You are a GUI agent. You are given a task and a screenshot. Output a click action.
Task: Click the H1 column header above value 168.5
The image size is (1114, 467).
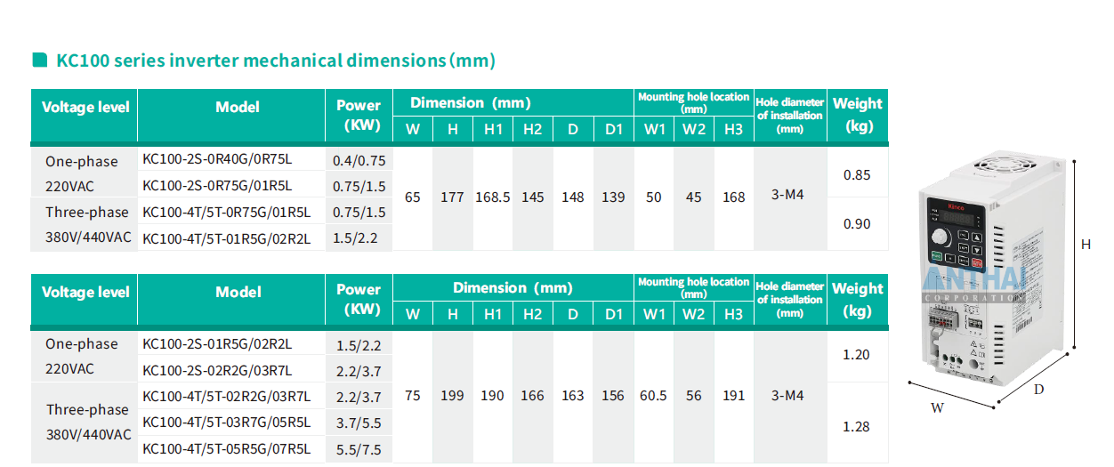tap(493, 129)
